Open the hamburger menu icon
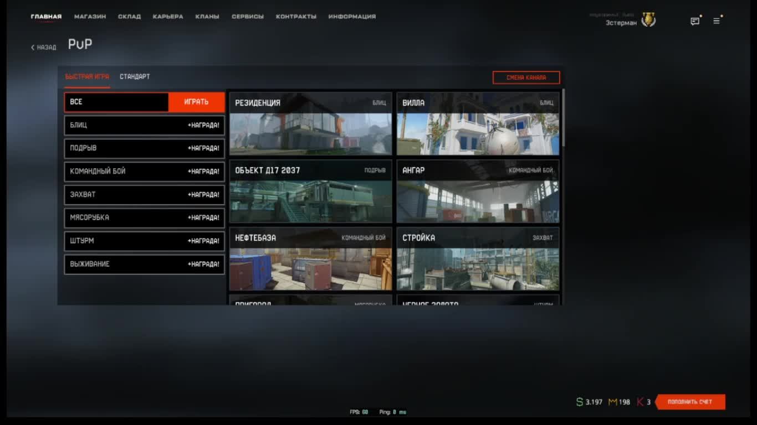The width and height of the screenshot is (757, 425). pyautogui.click(x=716, y=21)
